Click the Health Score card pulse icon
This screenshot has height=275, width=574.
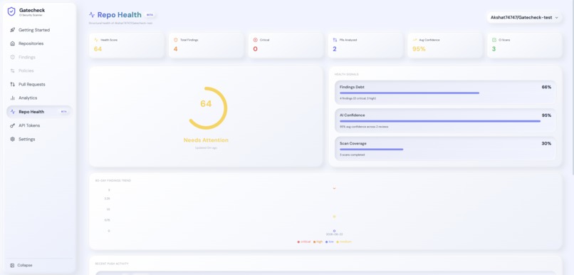click(x=96, y=40)
